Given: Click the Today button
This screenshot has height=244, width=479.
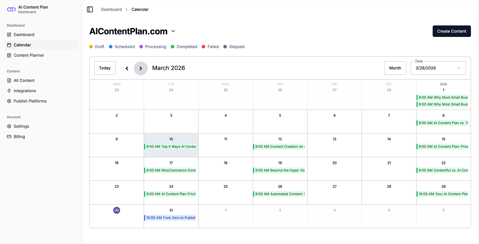Looking at the screenshot, I should 105,68.
